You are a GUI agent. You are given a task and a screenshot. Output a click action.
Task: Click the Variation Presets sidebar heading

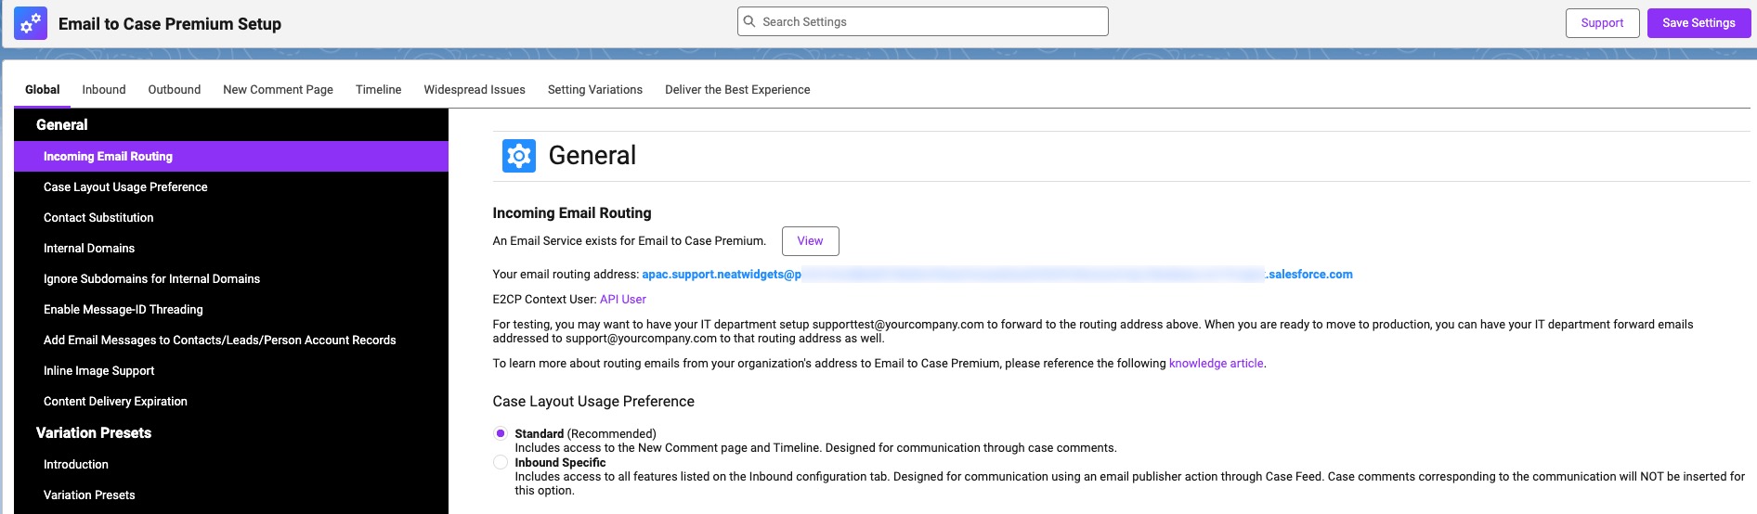point(94,433)
